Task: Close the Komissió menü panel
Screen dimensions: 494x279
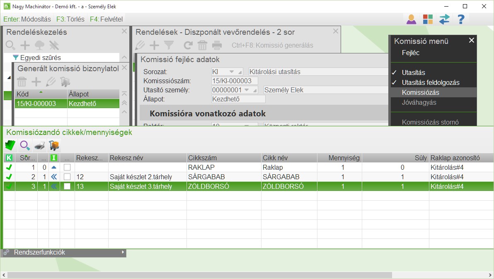Action: point(471,40)
